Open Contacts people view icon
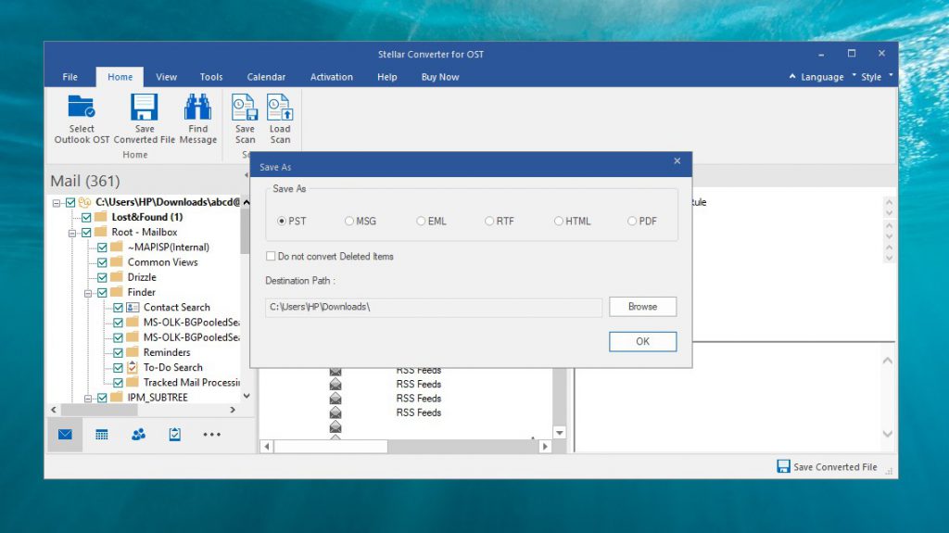949x533 pixels. (x=139, y=434)
